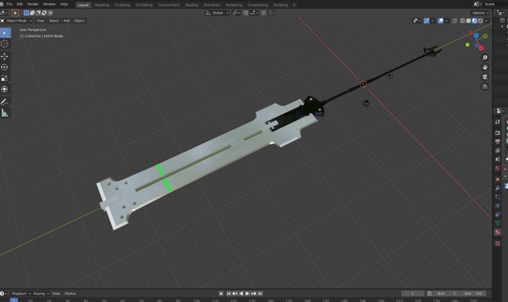Screen dimensions: 508x302
Task: Open the Physics properties tab
Action: (497, 206)
